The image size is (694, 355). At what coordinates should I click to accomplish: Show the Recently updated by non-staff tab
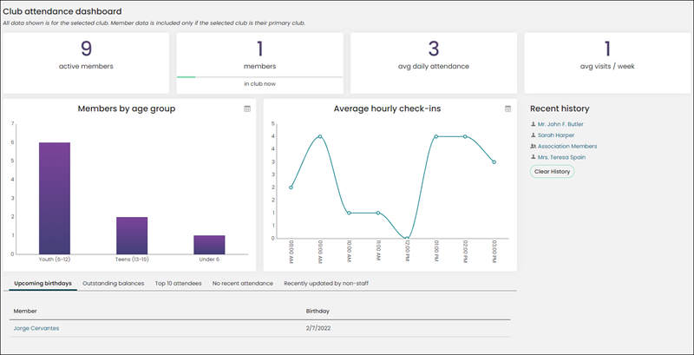coord(326,283)
